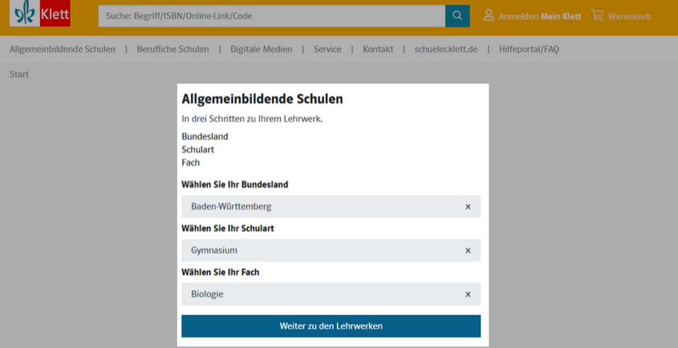The height and width of the screenshot is (348, 678).
Task: Click the shopping cart icon
Action: point(597,15)
